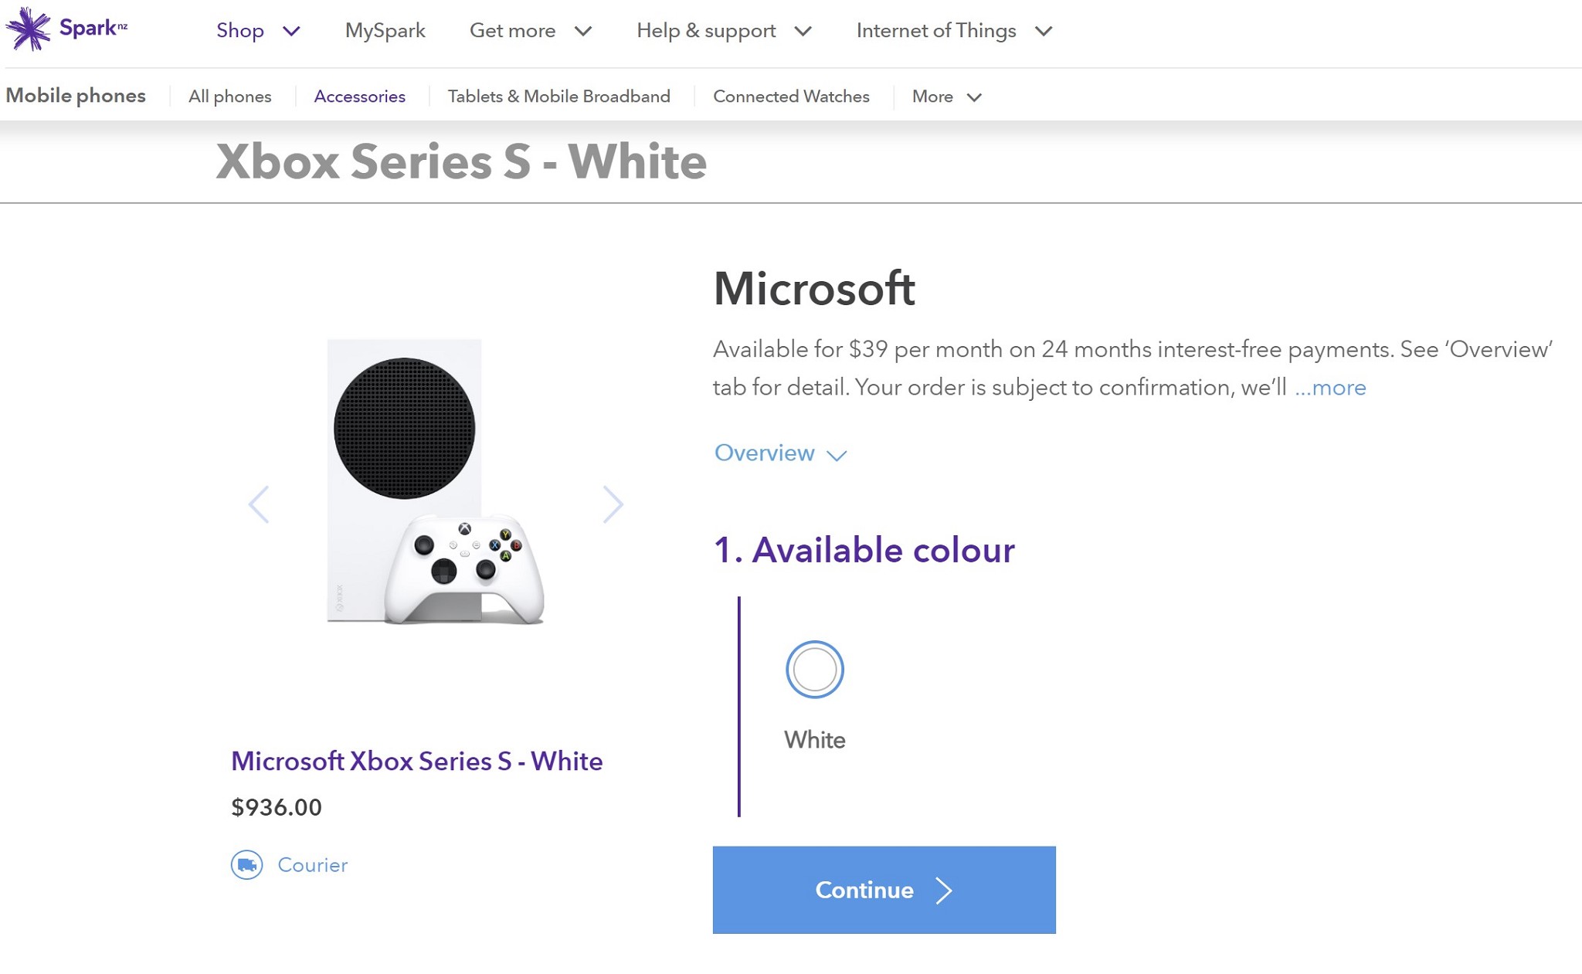Show previous product image arrow
The width and height of the screenshot is (1582, 974).
click(259, 504)
